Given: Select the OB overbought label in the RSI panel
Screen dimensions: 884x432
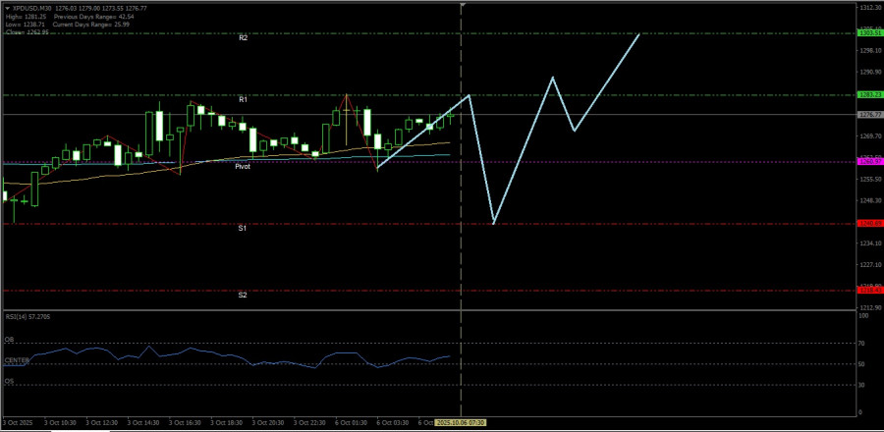Looking at the screenshot, I should click(9, 341).
